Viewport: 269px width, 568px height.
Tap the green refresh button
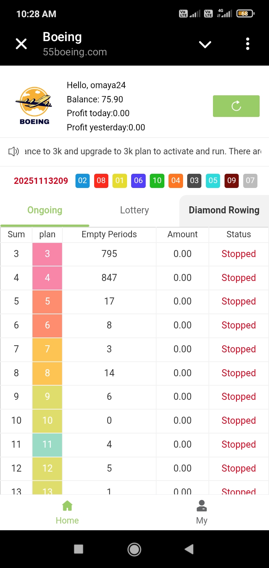pyautogui.click(x=236, y=106)
